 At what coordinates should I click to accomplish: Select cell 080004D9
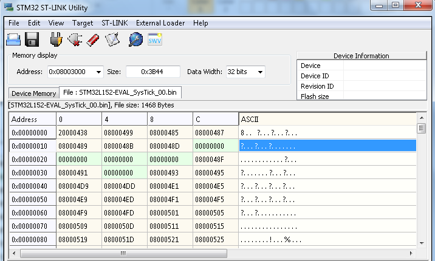(79, 186)
